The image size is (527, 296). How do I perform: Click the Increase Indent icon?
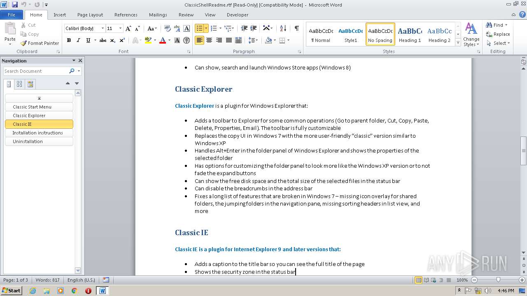click(x=254, y=28)
